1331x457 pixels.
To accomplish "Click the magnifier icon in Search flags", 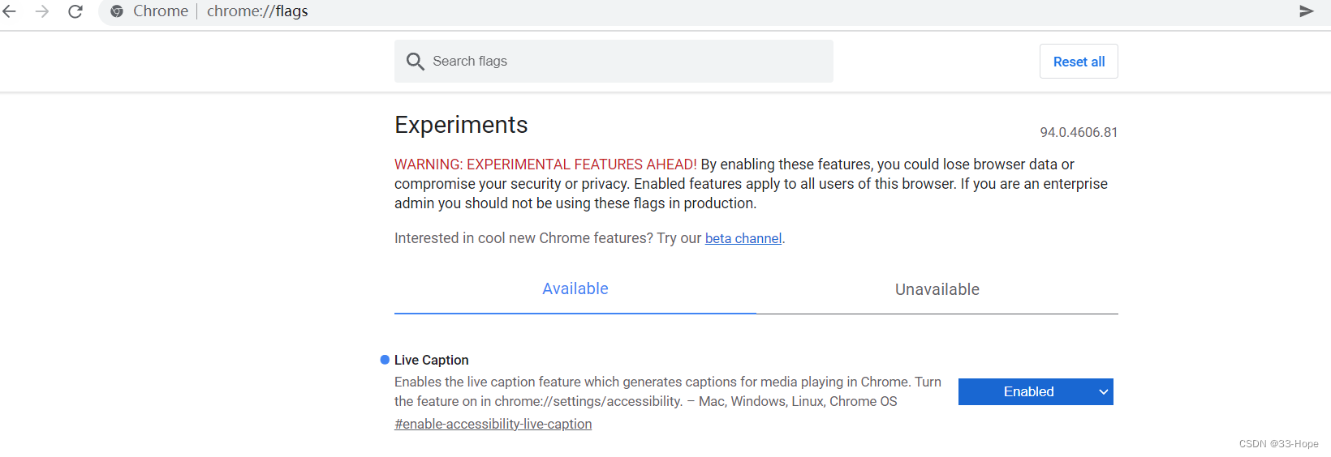I will coord(415,62).
